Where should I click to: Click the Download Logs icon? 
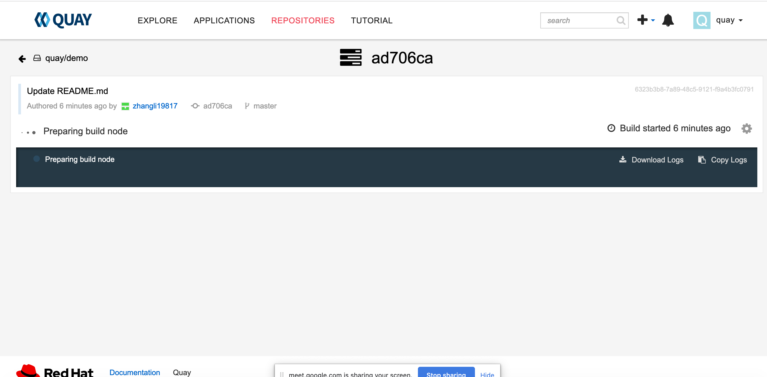point(623,160)
